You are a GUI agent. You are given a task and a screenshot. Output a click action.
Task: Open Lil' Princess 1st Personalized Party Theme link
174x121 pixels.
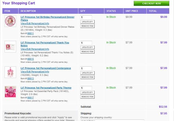coord(46,88)
